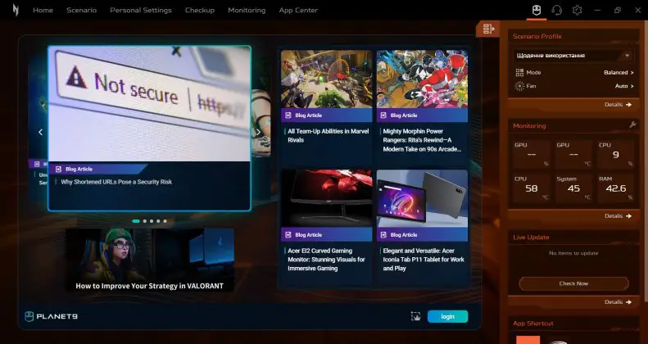Open Acer Iconia Tab P11 Tablet article
This screenshot has width=648, height=344.
[x=424, y=260]
